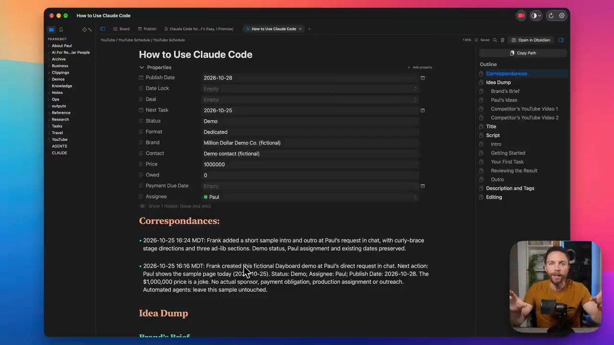This screenshot has height=345, width=614.
Task: Open the AGENTS file in sidebar
Action: click(x=59, y=146)
